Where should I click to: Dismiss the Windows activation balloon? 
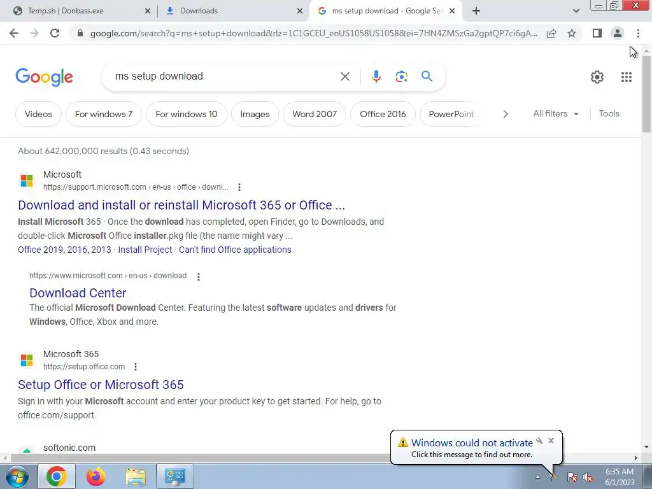click(551, 441)
